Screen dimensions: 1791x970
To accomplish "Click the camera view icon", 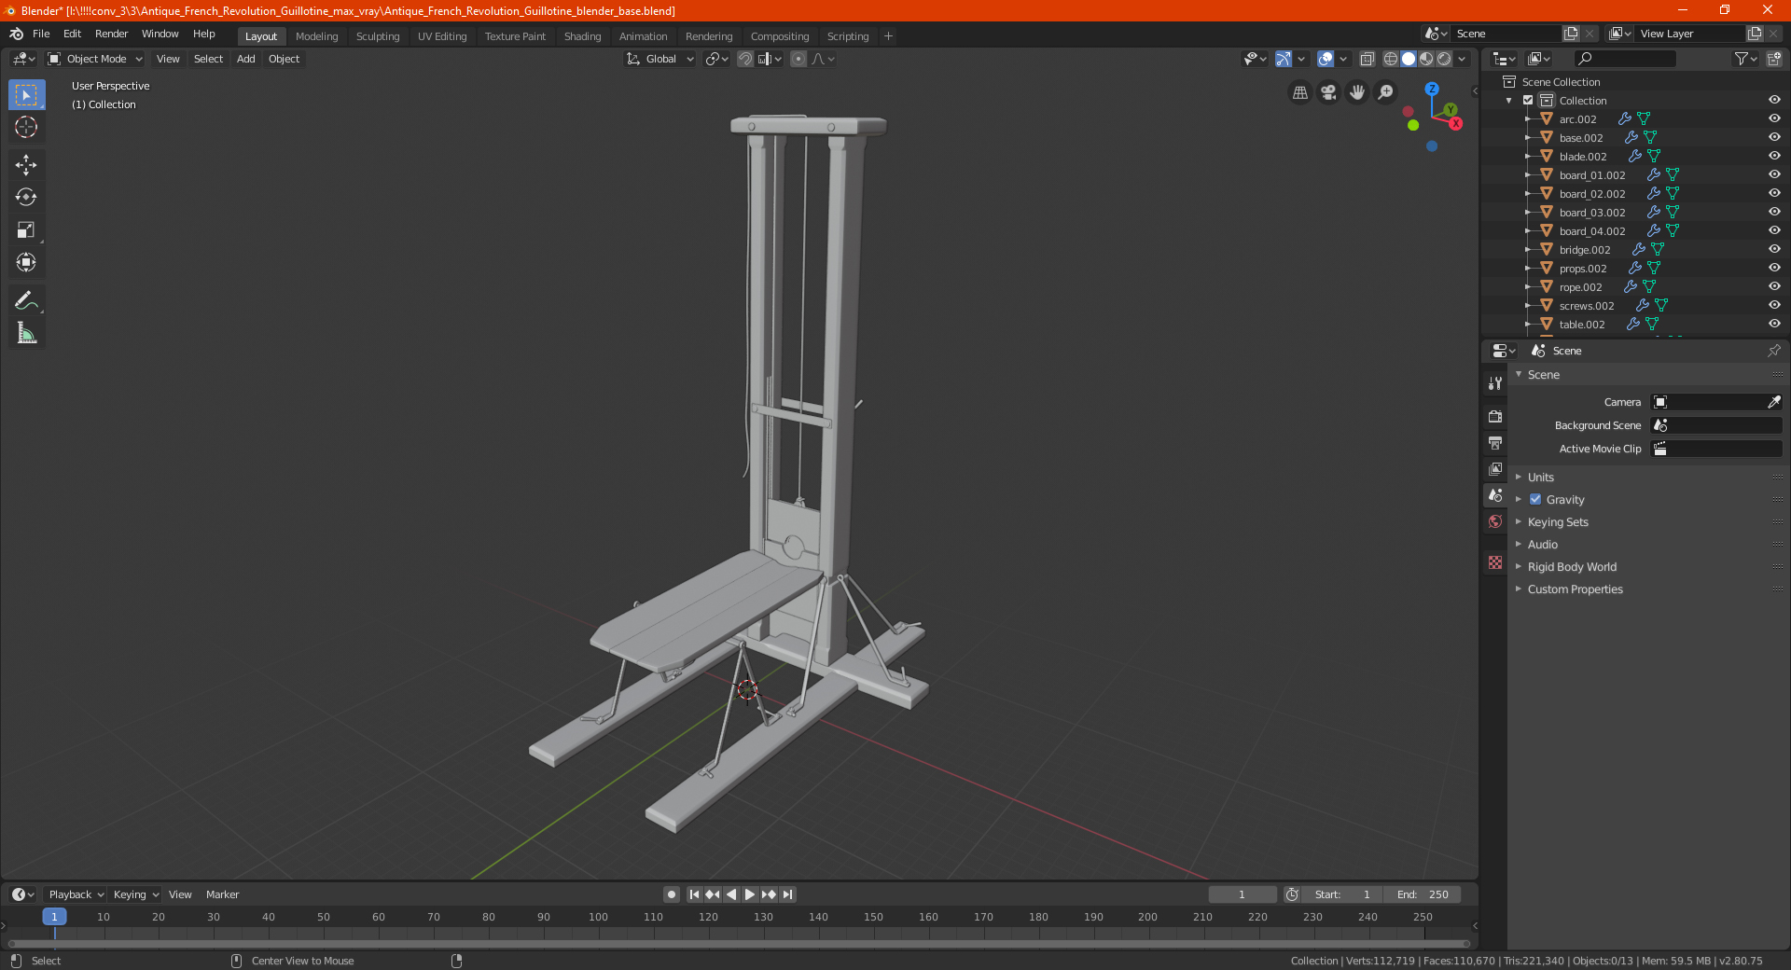I will (x=1328, y=92).
